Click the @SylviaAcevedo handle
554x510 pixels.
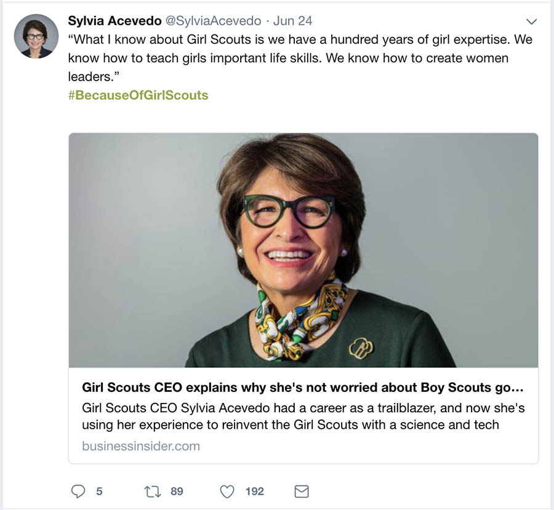pos(214,21)
